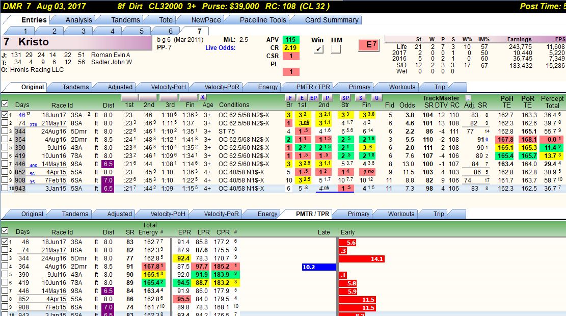Toggle select-all checkbox in lower PMTR header
Image resolution: width=566 pixels, height=316 pixels.
coord(5,231)
